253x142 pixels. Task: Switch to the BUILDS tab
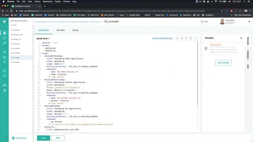[x=76, y=30]
